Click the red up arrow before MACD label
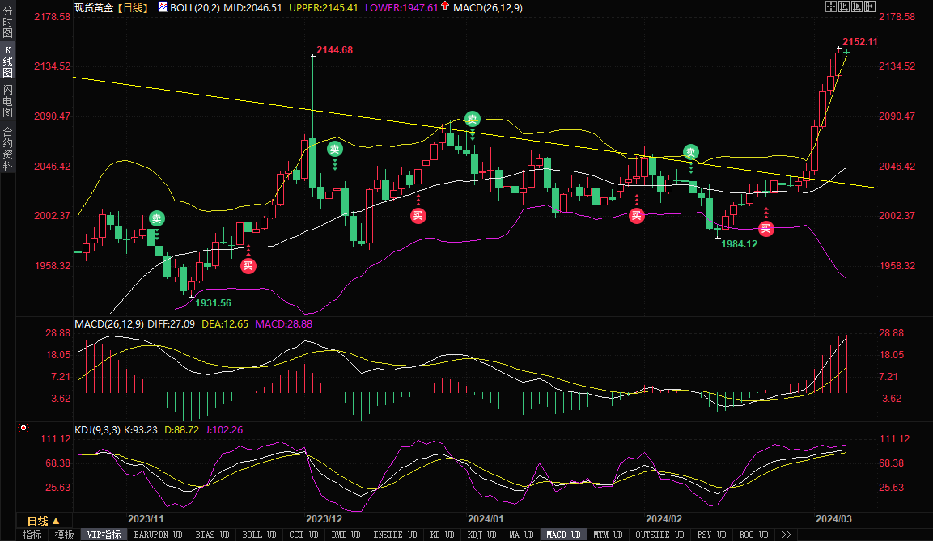Viewport: 933px width, 541px height. [x=444, y=7]
